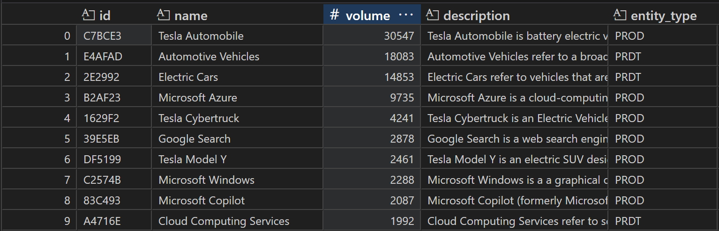This screenshot has height=231, width=719.
Task: Click the volume value 2288
Action: [x=372, y=180]
